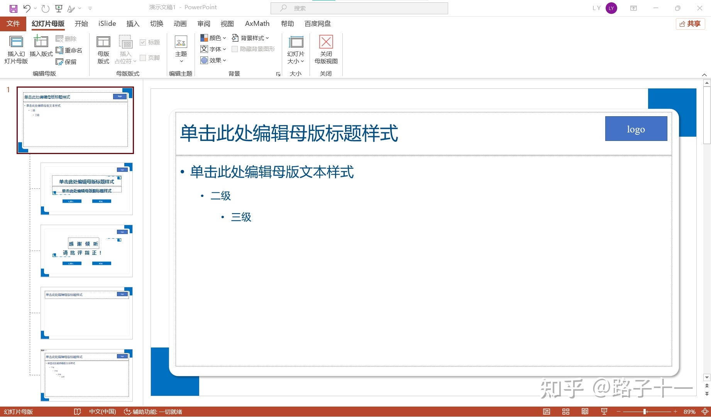Viewport: 711px width, 417px height.
Task: Open Effects (效果) dropdown
Action: point(213,60)
